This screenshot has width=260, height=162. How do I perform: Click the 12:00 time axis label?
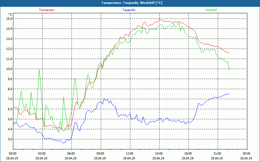point(130,154)
